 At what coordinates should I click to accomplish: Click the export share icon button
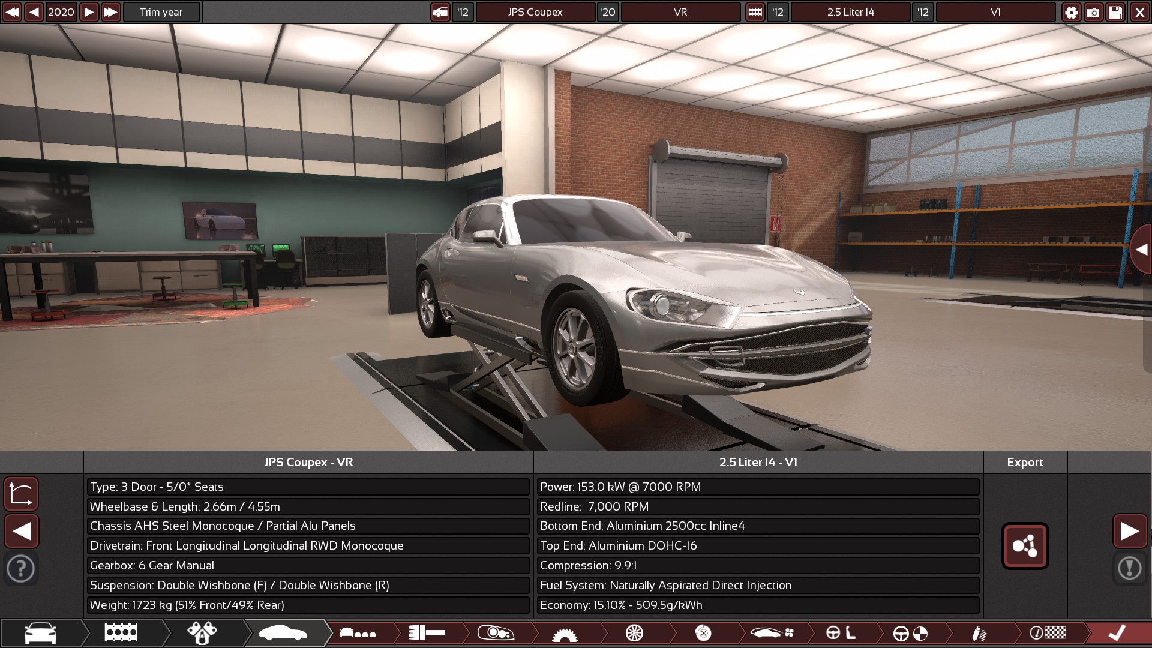pos(1025,546)
